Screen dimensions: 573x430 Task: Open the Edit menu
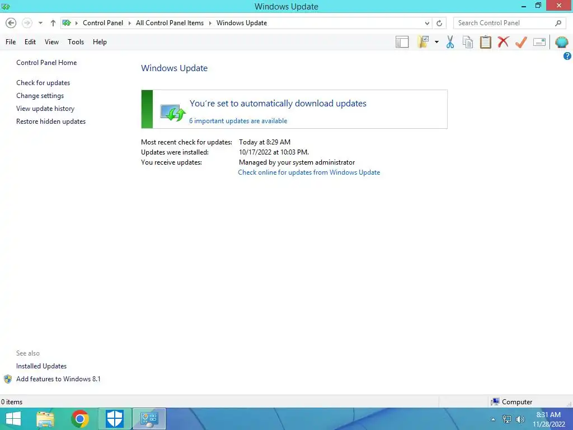point(30,42)
